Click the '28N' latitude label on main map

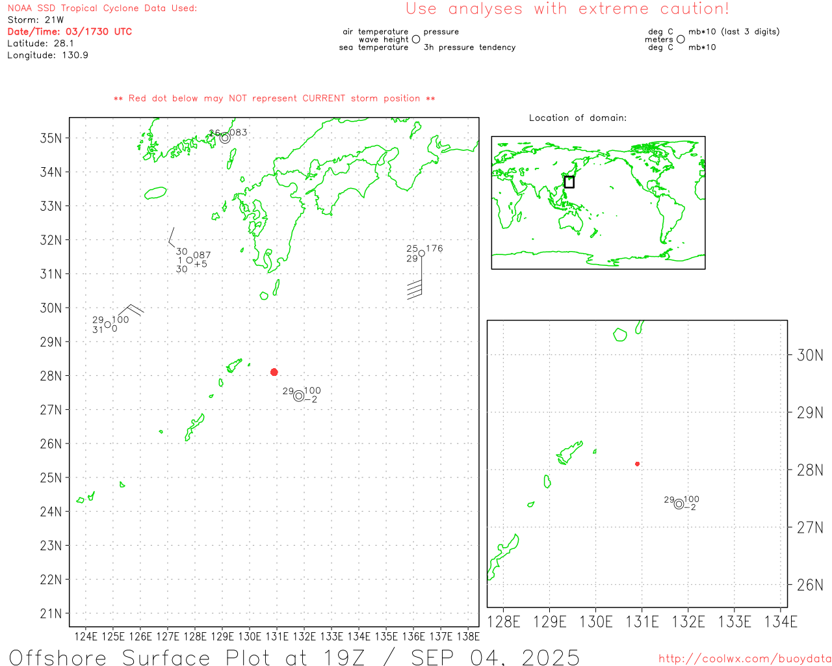(51, 376)
